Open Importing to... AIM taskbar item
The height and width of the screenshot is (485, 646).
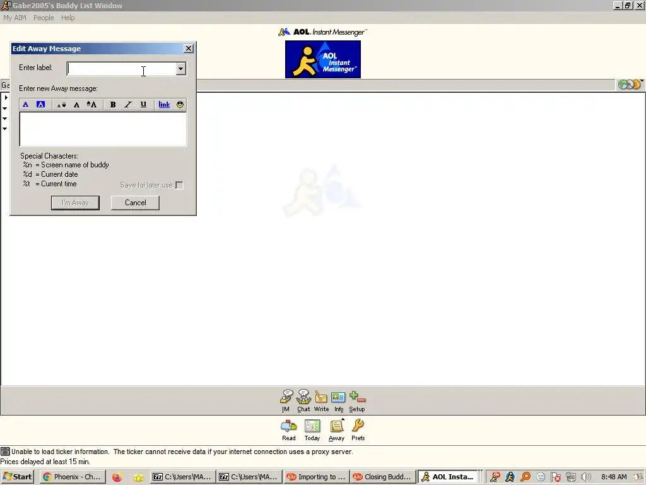[x=317, y=477]
